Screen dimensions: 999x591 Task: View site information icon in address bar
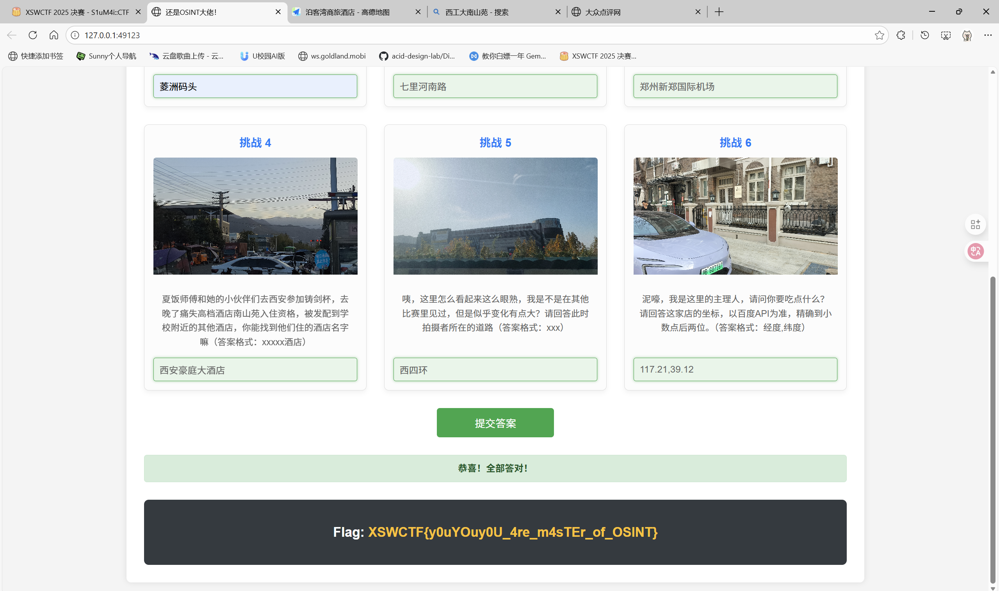point(74,35)
